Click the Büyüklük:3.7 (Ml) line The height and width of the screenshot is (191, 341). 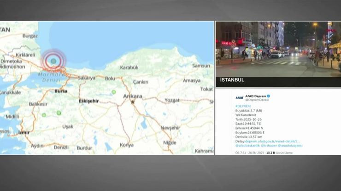249,111
